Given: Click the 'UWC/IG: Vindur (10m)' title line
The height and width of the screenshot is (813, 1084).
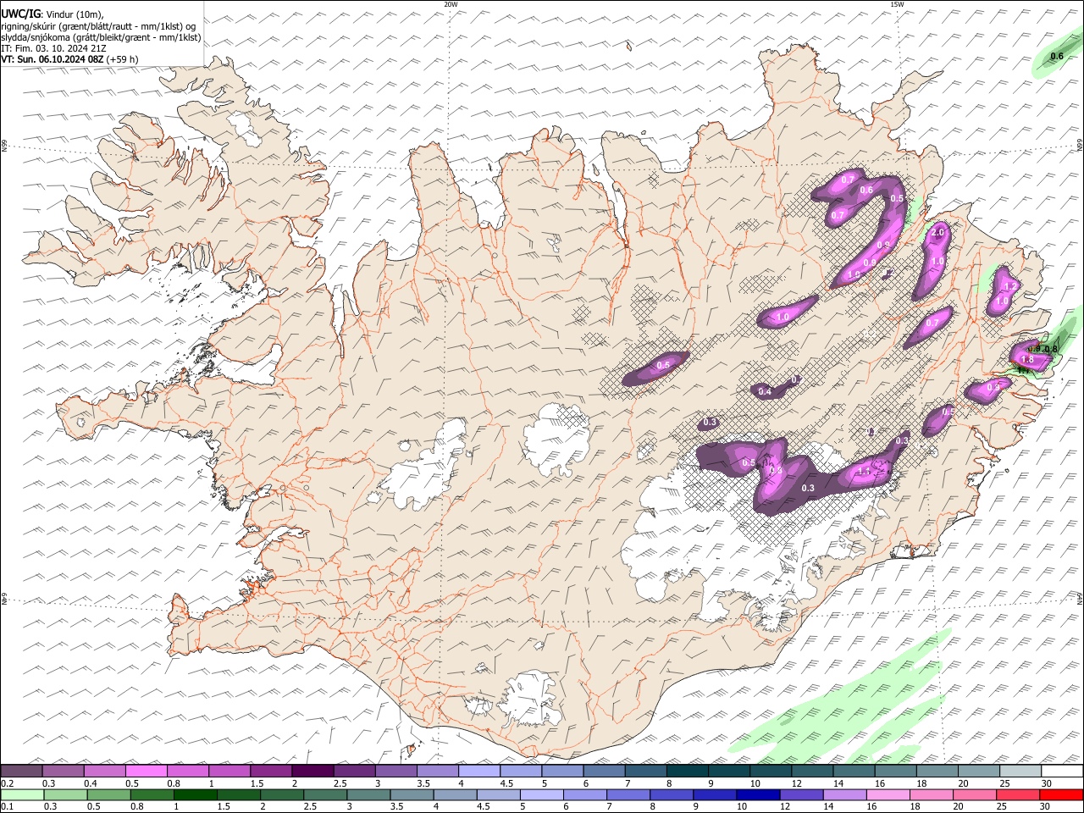Looking at the screenshot, I should 53,14.
